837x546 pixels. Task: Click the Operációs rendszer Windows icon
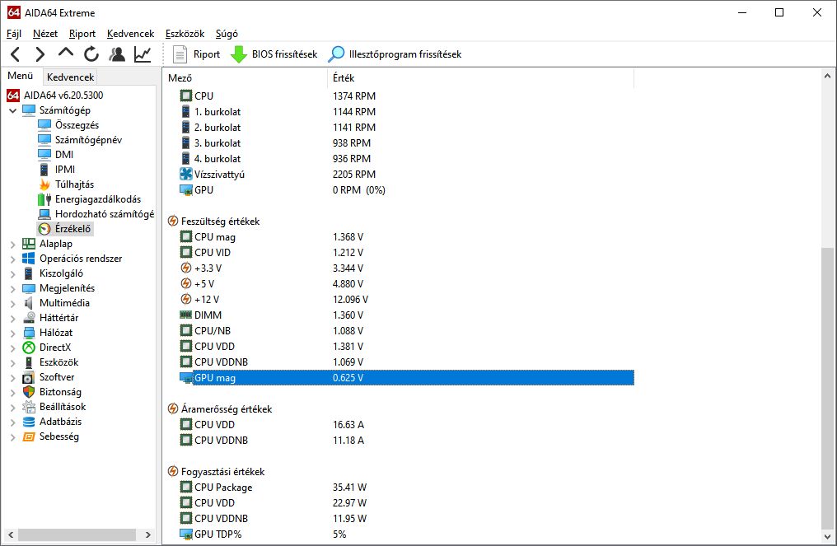tap(28, 259)
